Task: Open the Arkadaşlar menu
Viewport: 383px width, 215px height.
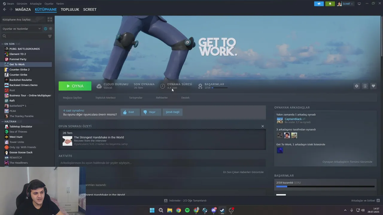Action: pyautogui.click(x=36, y=4)
